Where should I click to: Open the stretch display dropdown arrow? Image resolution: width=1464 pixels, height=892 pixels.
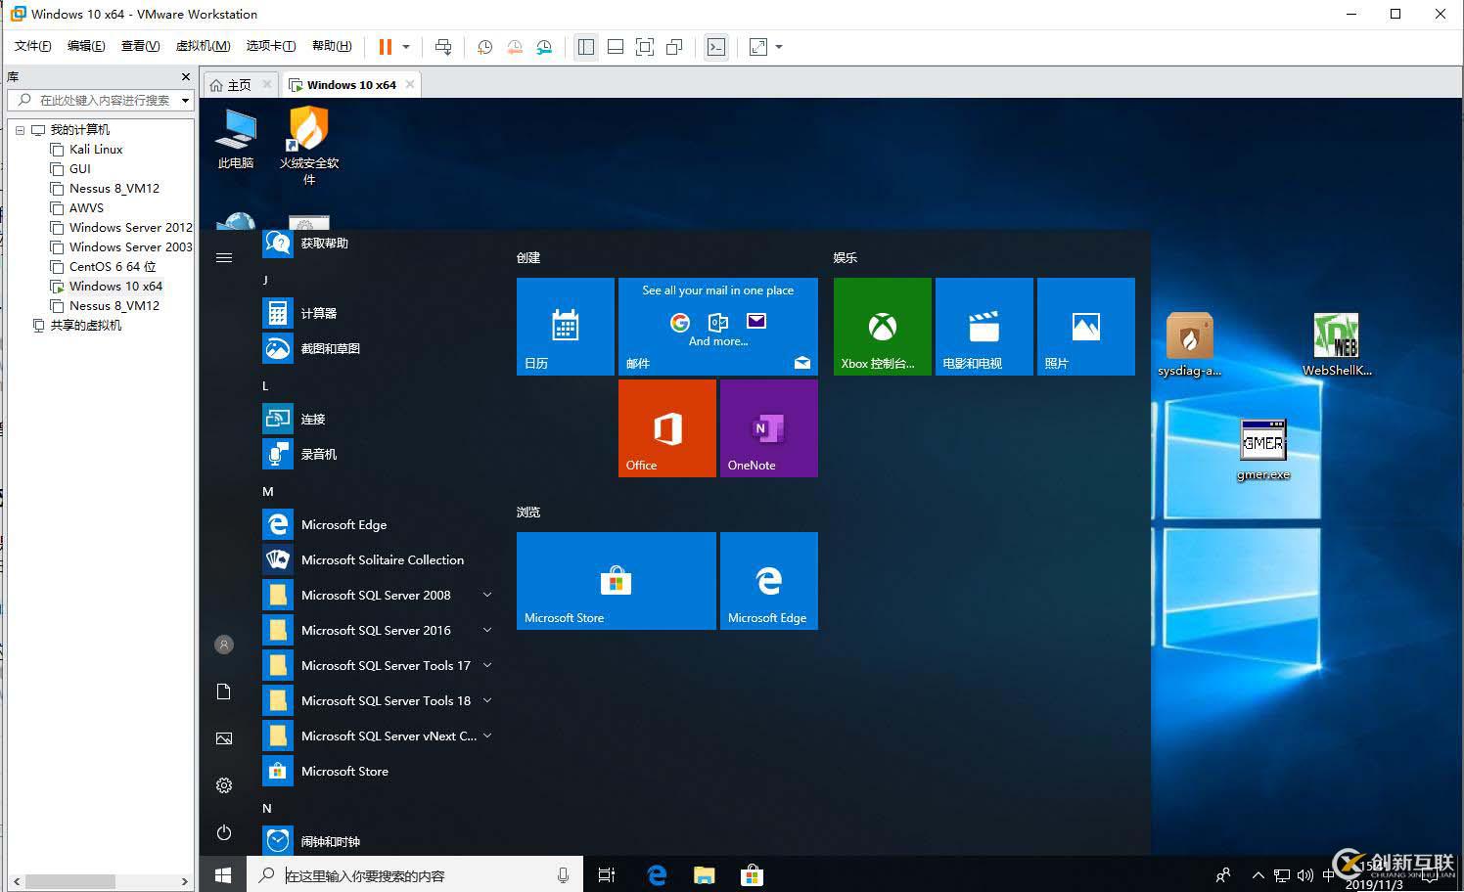click(779, 47)
